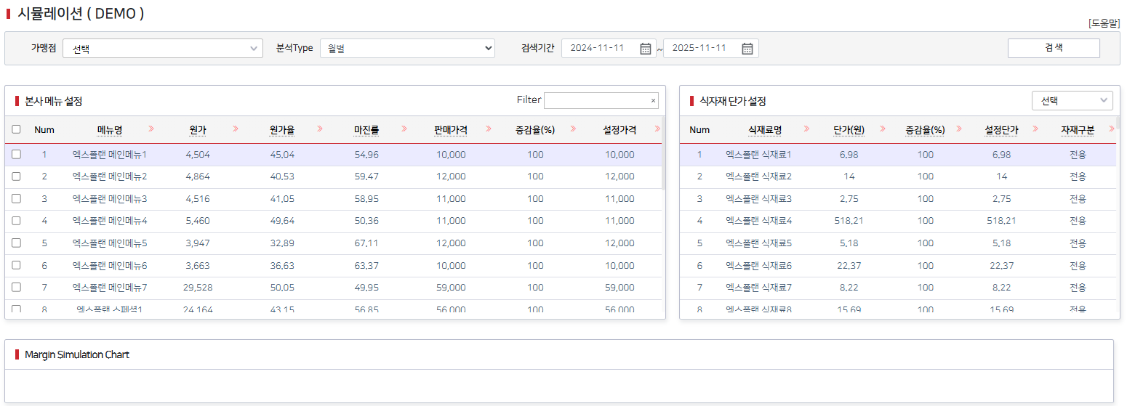1127x406 pixels.
Task: Open the 도움말 help link
Action: pyautogui.click(x=1104, y=23)
